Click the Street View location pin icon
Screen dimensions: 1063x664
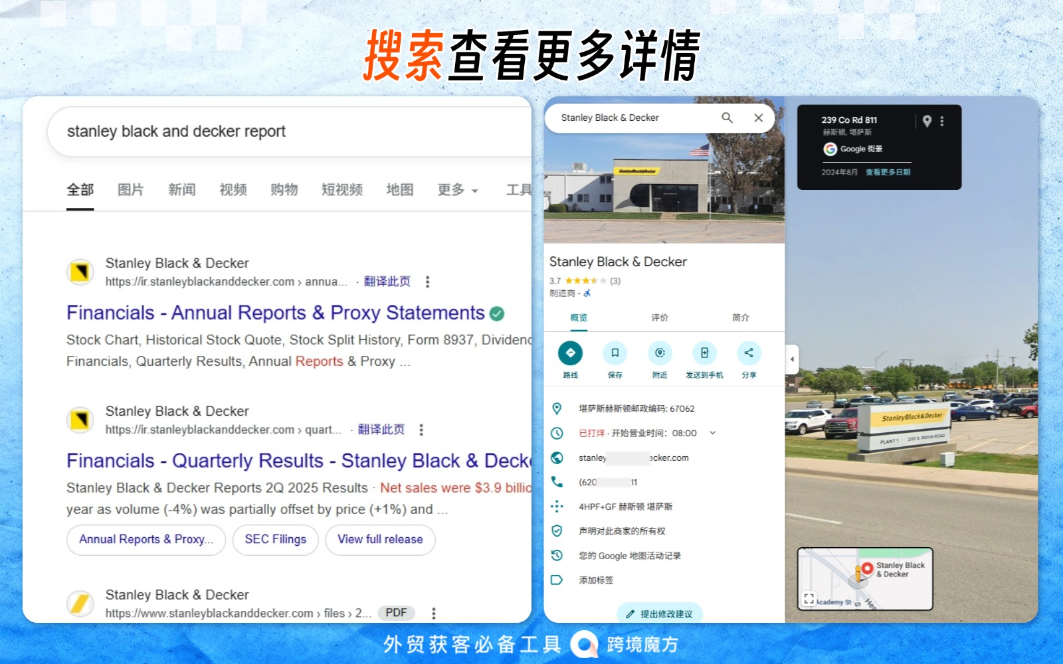click(x=927, y=121)
